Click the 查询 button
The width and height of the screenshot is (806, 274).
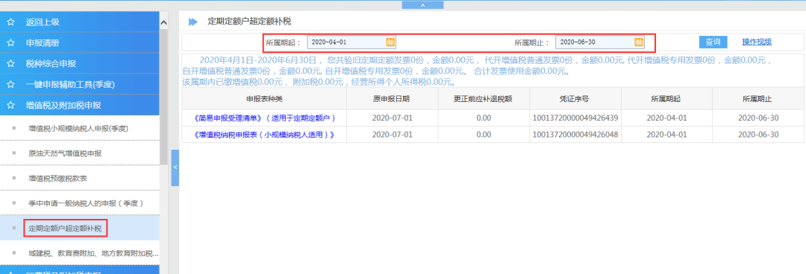(x=713, y=42)
